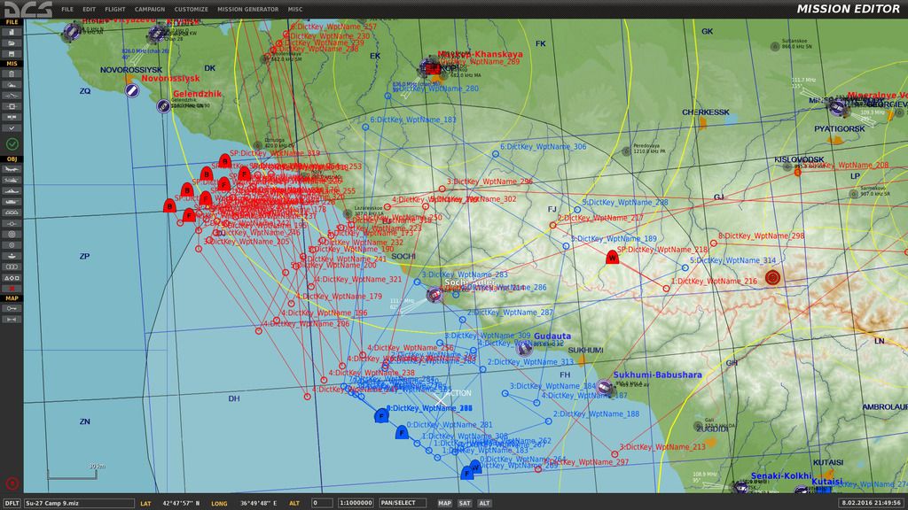
Task: Open the CAMPAIGN menu
Action: 150,9
